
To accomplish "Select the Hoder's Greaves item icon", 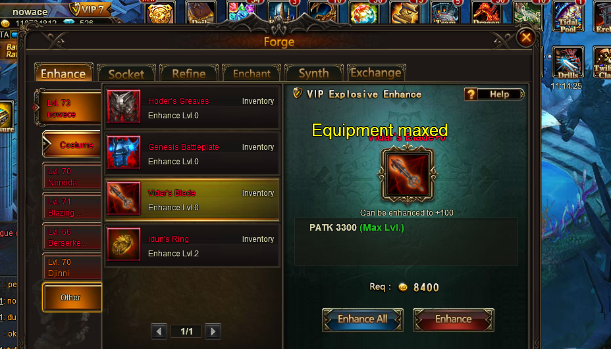I will click(x=124, y=106).
